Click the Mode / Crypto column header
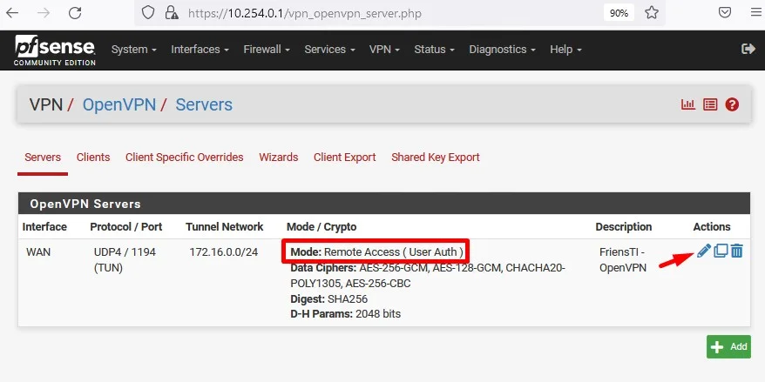Viewport: 765px width, 382px height. click(x=322, y=226)
